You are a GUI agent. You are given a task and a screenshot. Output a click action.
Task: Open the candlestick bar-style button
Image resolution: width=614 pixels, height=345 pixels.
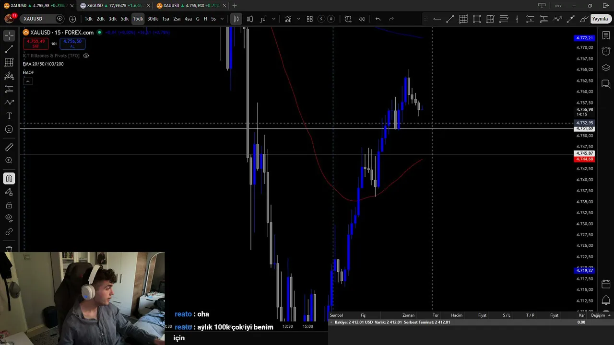click(236, 19)
